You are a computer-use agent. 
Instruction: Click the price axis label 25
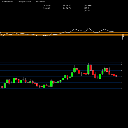(x=122, y=65)
